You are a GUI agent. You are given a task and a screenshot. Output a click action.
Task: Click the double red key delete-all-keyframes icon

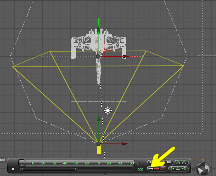[x=163, y=168]
